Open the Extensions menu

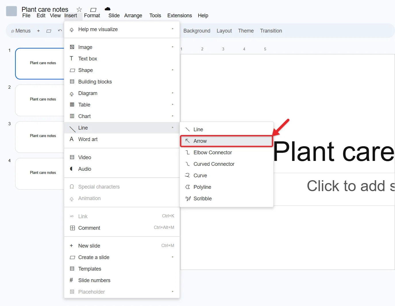point(180,16)
